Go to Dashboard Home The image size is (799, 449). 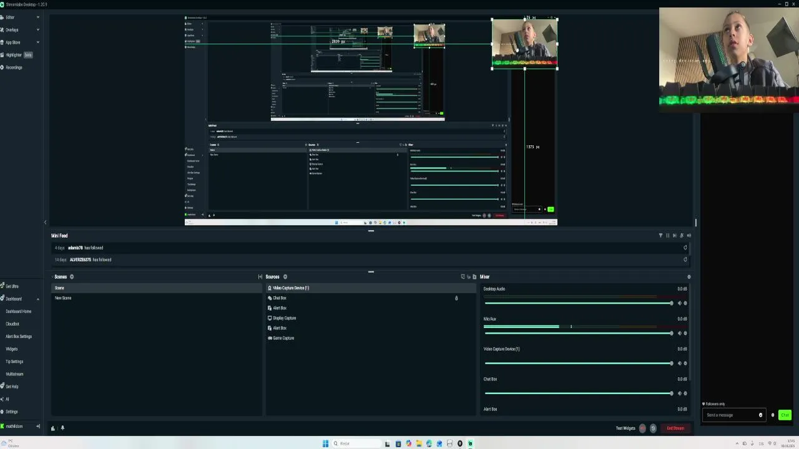(x=18, y=311)
